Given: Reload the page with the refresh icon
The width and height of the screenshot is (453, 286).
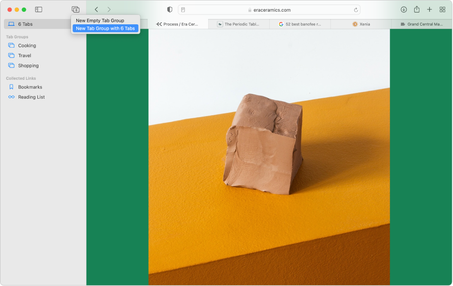Looking at the screenshot, I should click(x=356, y=10).
